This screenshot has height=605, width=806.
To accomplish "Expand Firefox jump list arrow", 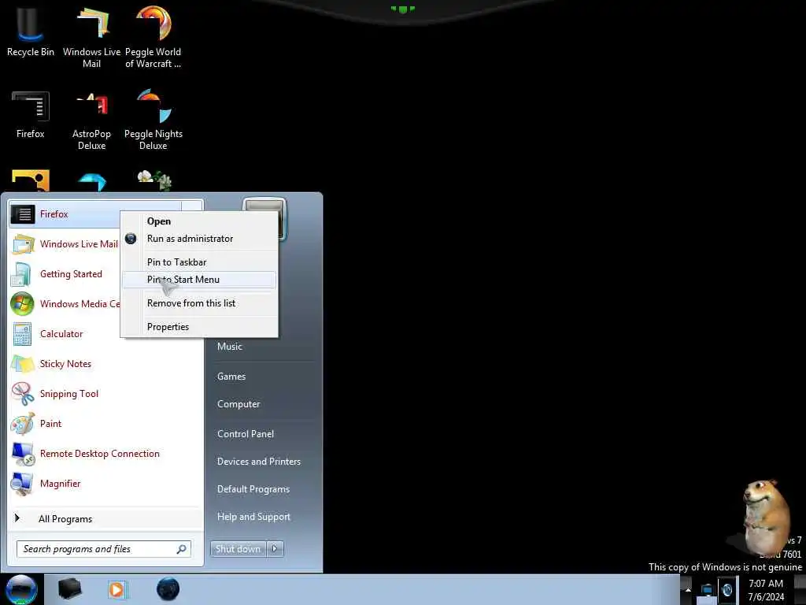I will (x=192, y=206).
